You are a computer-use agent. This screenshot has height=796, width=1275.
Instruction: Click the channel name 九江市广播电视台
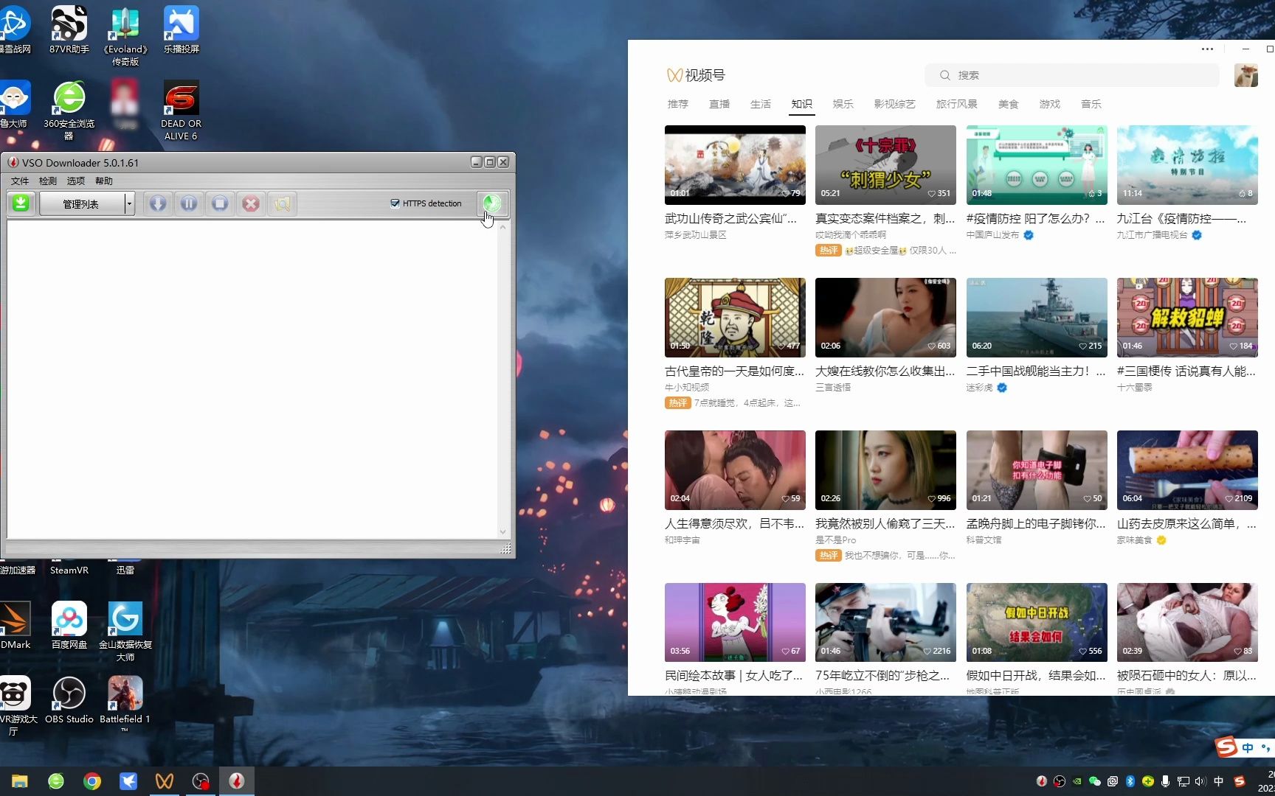coord(1152,235)
